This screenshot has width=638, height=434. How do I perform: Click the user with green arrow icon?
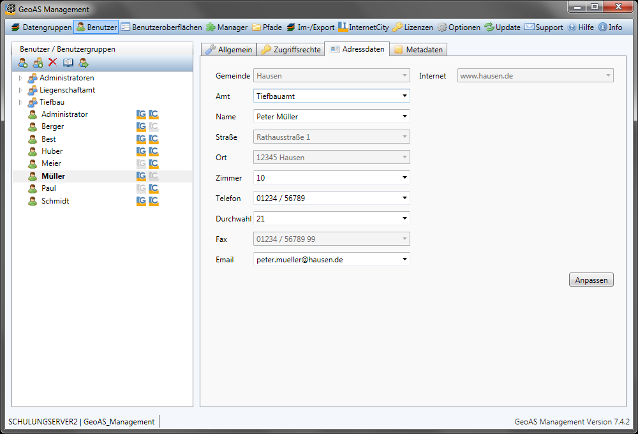84,63
